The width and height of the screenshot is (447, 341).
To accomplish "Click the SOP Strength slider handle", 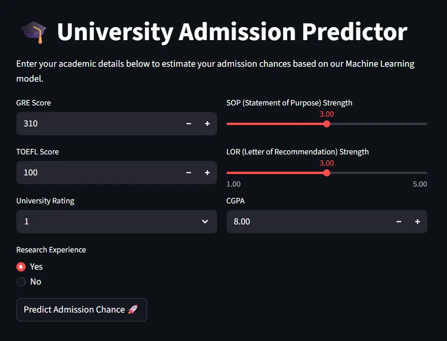I will point(326,124).
